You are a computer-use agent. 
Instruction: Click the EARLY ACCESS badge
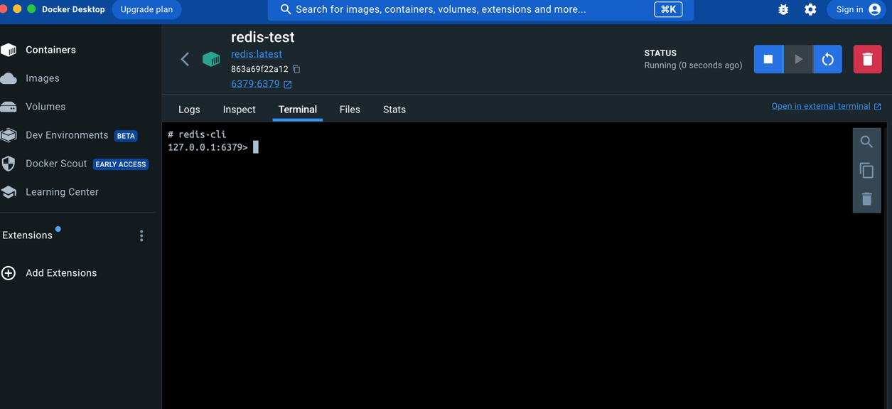tap(121, 164)
